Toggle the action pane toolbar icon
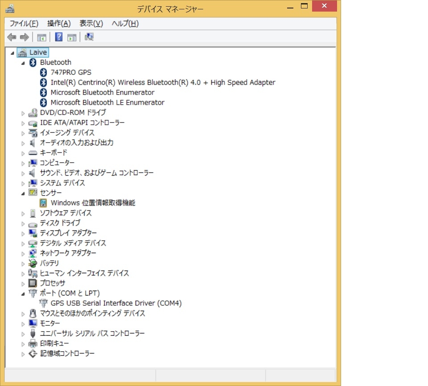 tap(72, 37)
